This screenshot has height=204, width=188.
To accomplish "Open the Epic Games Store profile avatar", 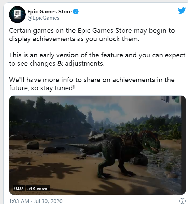I will pos(17,14).
